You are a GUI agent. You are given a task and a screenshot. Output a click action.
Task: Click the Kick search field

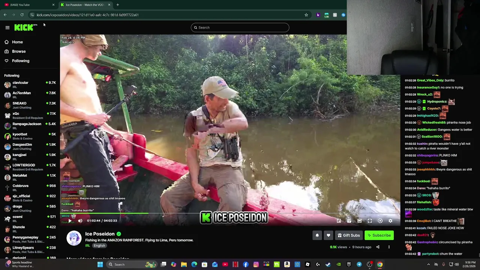click(240, 27)
